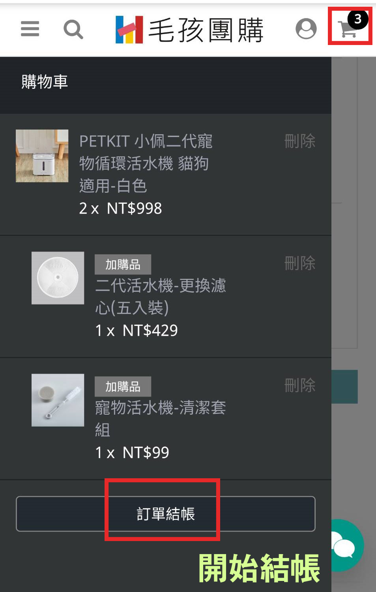Click the 毛孩團購 site logo
The image size is (376, 592).
(189, 30)
